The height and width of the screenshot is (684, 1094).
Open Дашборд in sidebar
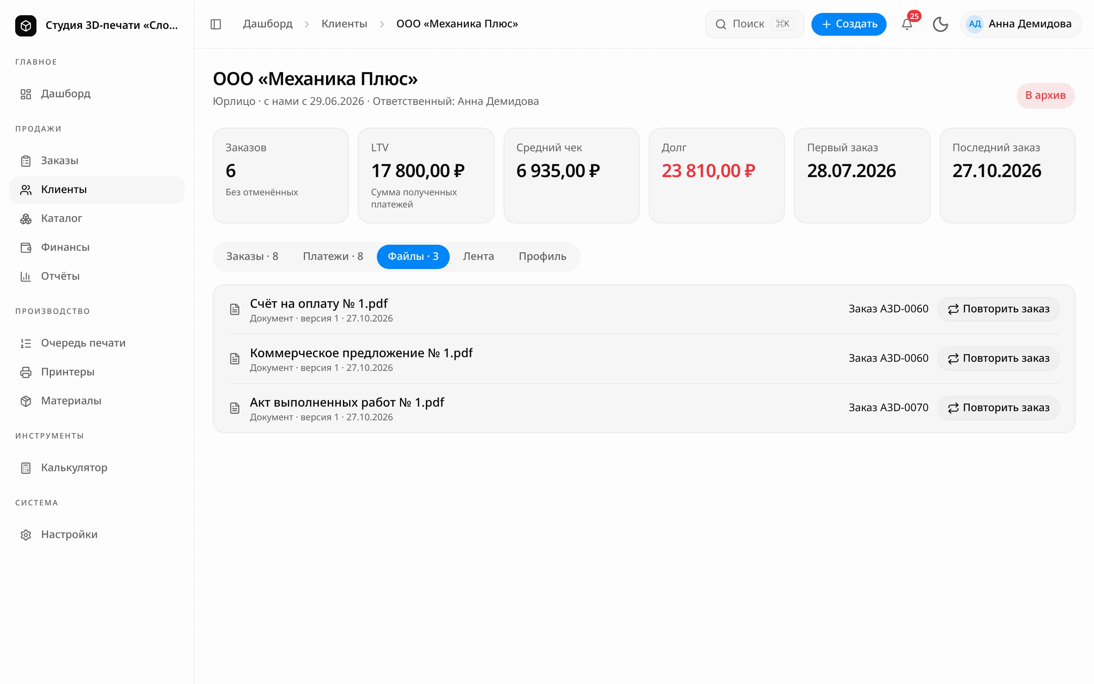click(97, 93)
